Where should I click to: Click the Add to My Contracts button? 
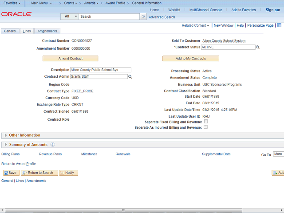pos(191,59)
